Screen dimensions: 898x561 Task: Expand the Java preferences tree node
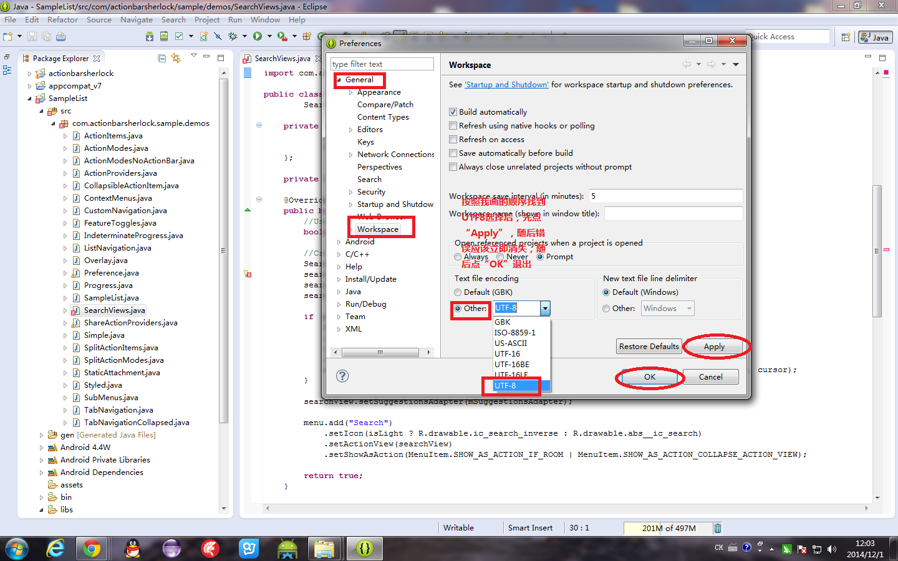click(339, 292)
